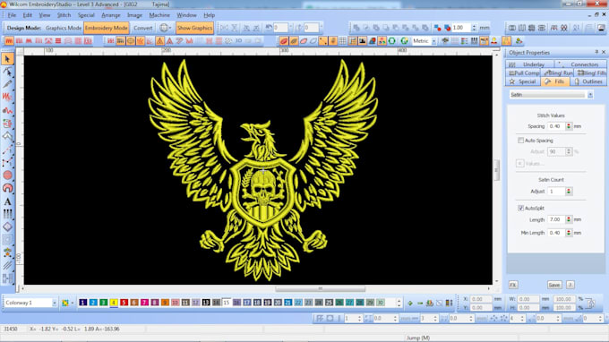This screenshot has width=609, height=342.
Task: Select green color swatch 3
Action: coord(103,303)
